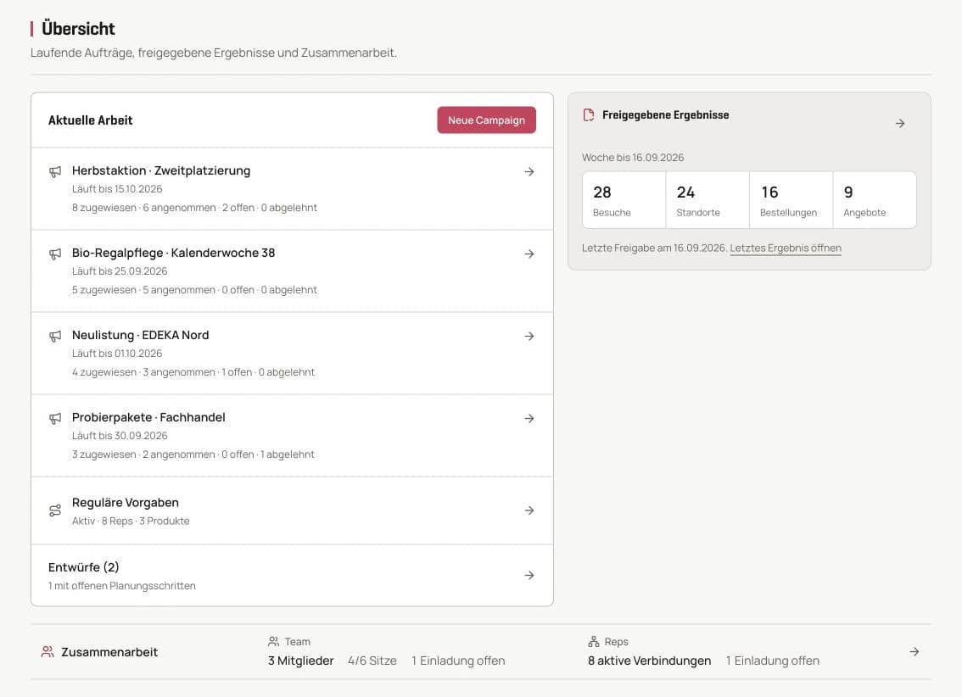Click 1 mit offenen Planungsschritten text

pyautogui.click(x=122, y=586)
